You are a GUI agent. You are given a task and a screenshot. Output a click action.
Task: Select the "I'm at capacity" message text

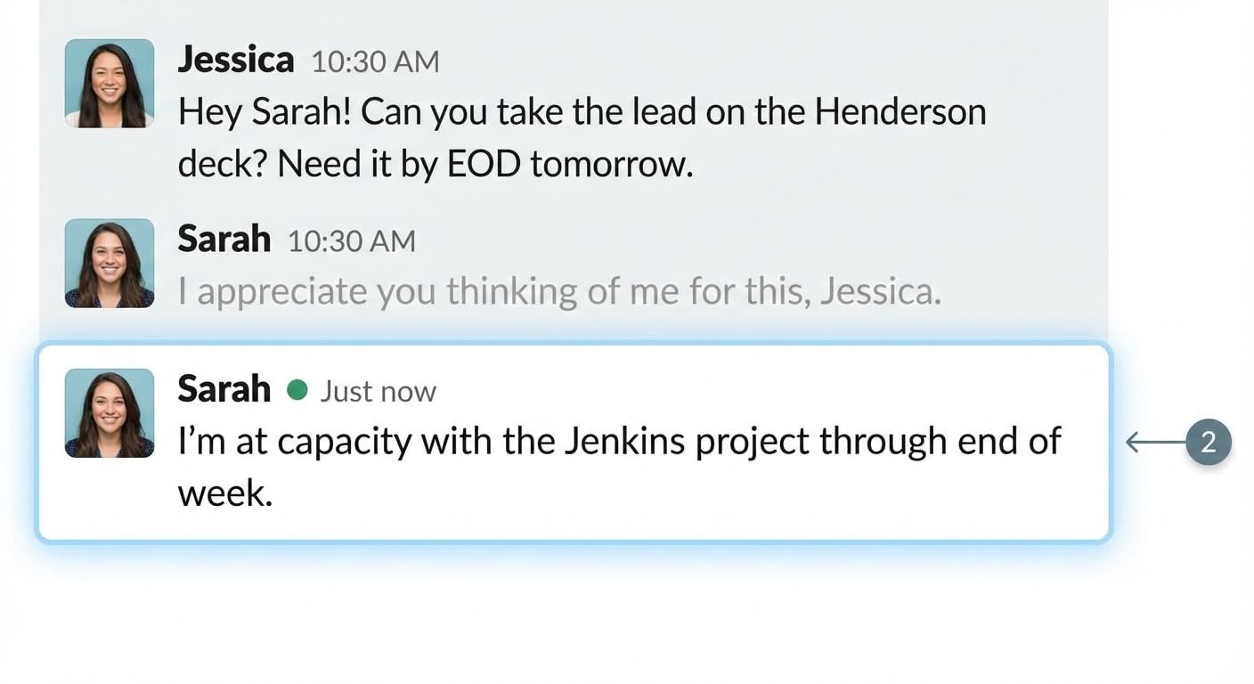pos(619,442)
